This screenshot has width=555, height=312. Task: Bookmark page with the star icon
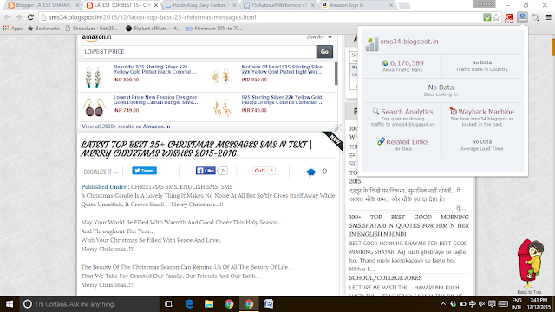point(496,17)
